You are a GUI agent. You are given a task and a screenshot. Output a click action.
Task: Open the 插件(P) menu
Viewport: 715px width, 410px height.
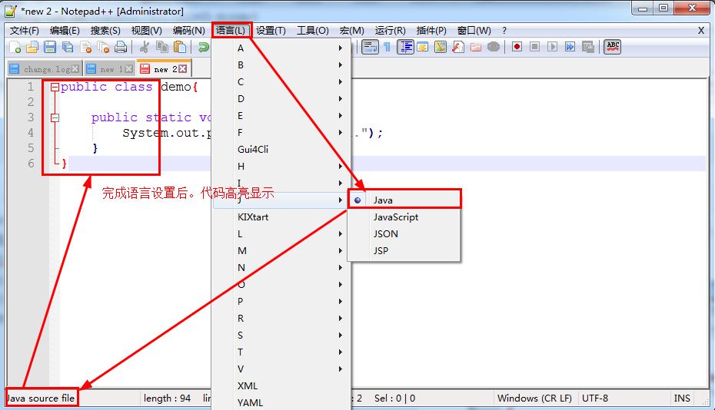431,31
